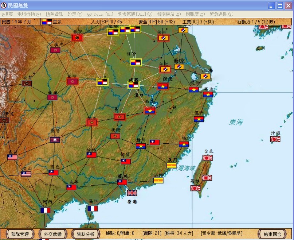Select the star flag at 溫州
The height and width of the screenshot is (240, 294).
tap(199, 119)
